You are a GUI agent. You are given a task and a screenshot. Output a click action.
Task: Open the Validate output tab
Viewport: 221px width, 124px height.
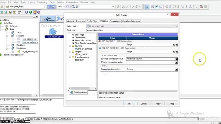[x=30, y=119]
